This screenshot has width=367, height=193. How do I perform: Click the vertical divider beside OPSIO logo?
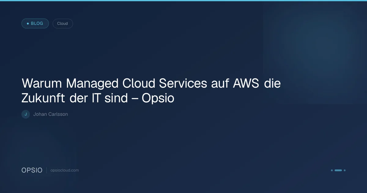coord(46,170)
